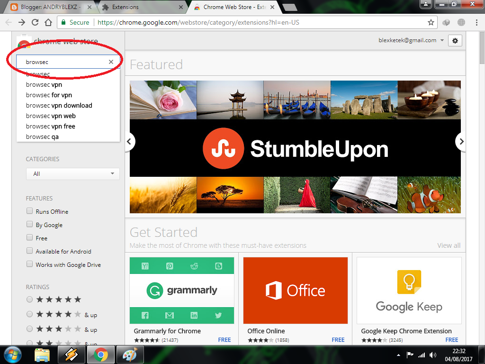Bookmark this page with the star icon
The height and width of the screenshot is (364, 485).
click(x=431, y=22)
